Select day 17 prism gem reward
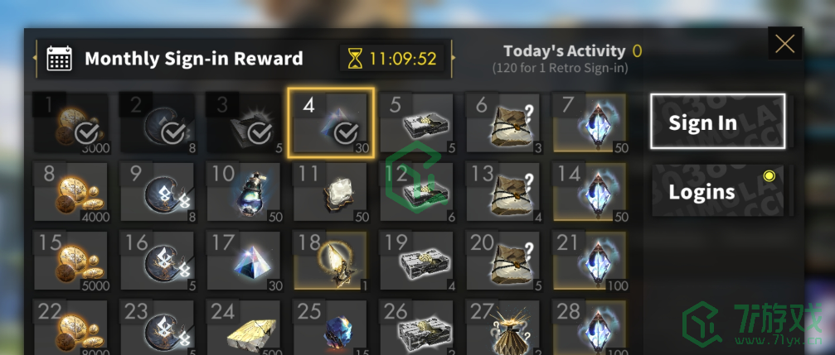835x355 pixels. pyautogui.click(x=244, y=261)
